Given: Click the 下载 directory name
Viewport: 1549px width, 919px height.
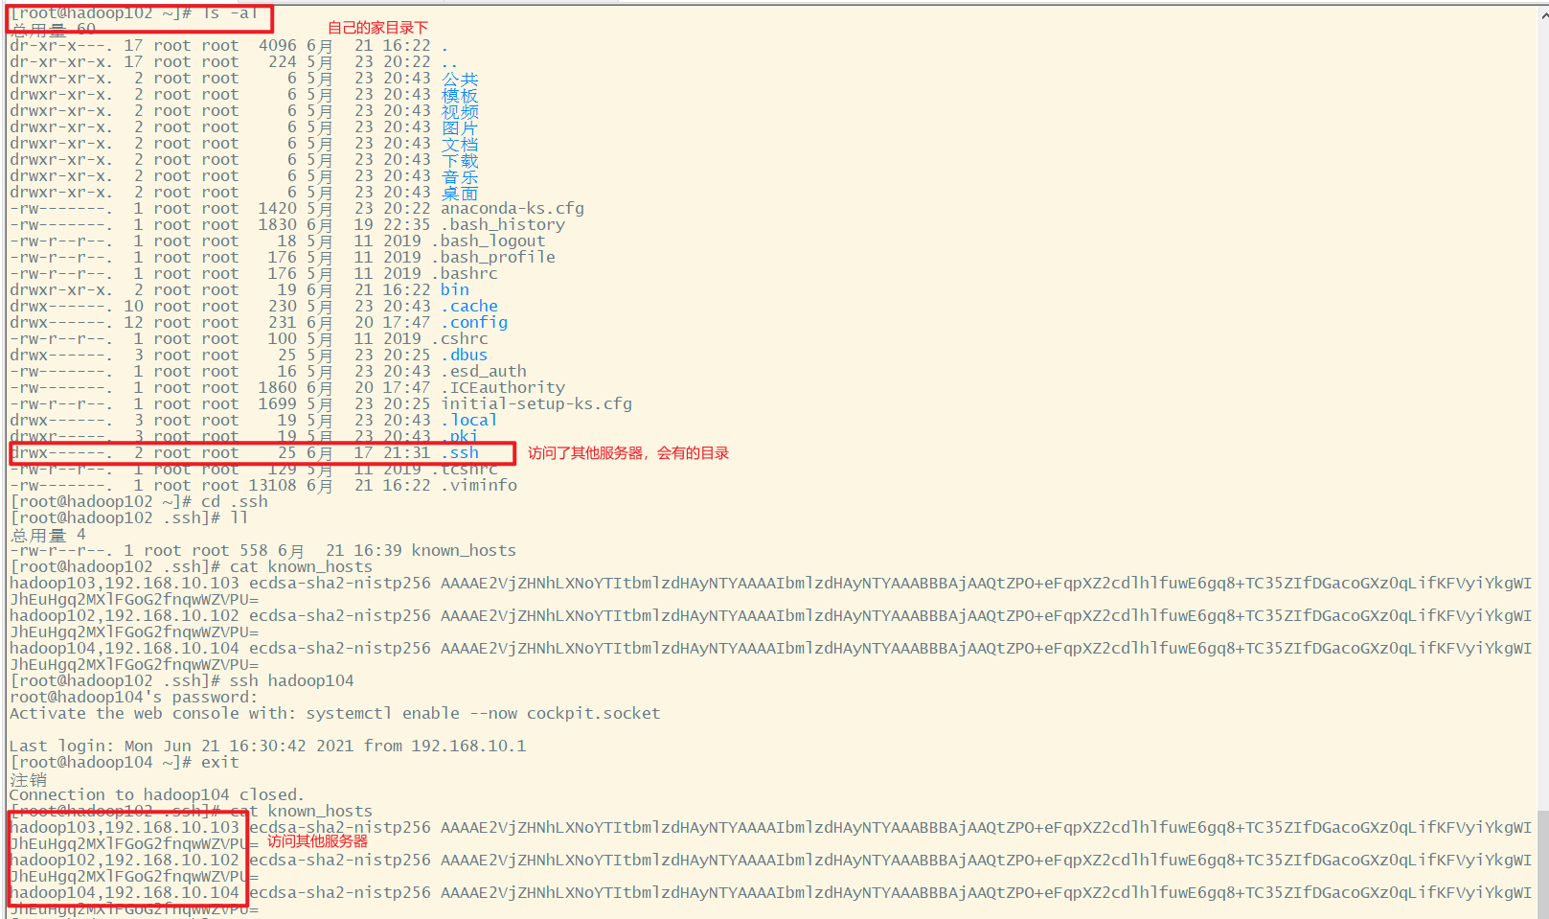Looking at the screenshot, I should pyautogui.click(x=460, y=160).
